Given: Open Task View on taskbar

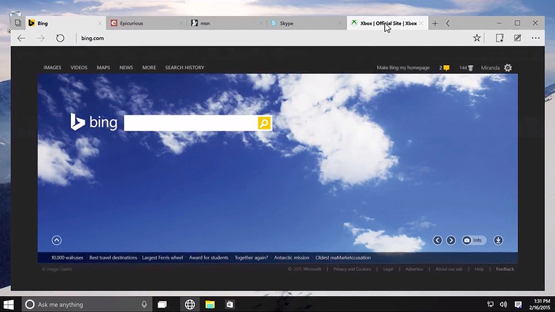Looking at the screenshot, I should [x=162, y=304].
